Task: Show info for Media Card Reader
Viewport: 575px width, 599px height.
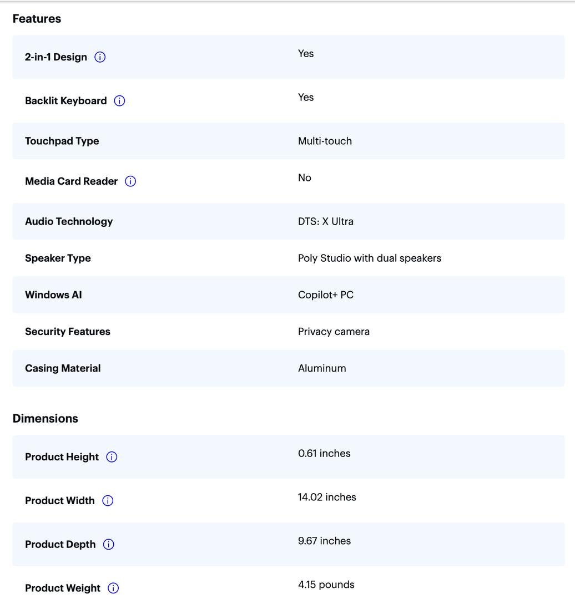Action: (x=130, y=181)
